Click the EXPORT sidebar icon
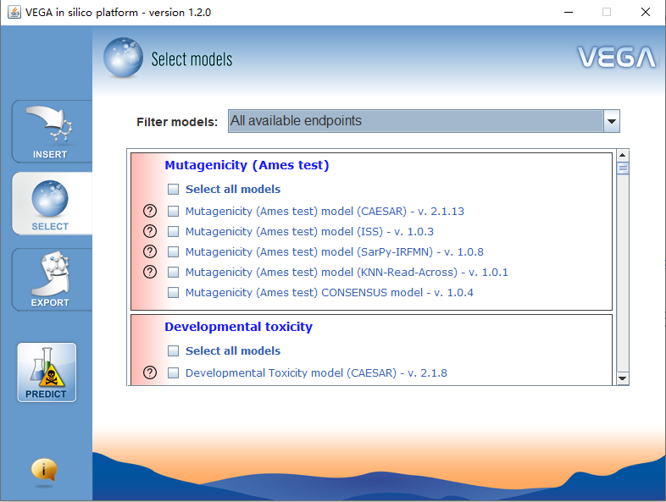Viewport: 666px width, 502px height. (x=51, y=279)
